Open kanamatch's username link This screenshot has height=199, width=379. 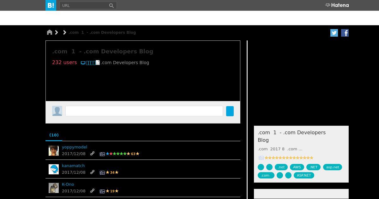pyautogui.click(x=73, y=166)
